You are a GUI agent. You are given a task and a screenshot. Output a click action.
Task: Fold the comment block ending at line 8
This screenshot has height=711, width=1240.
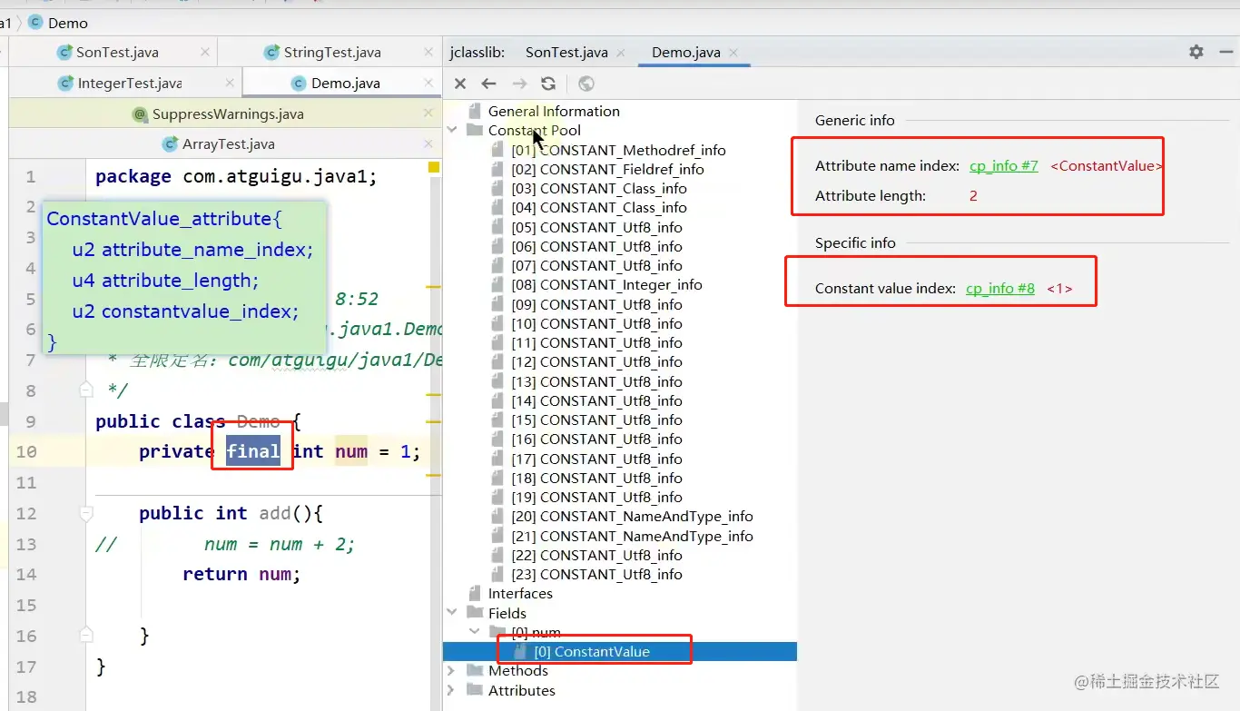click(85, 390)
